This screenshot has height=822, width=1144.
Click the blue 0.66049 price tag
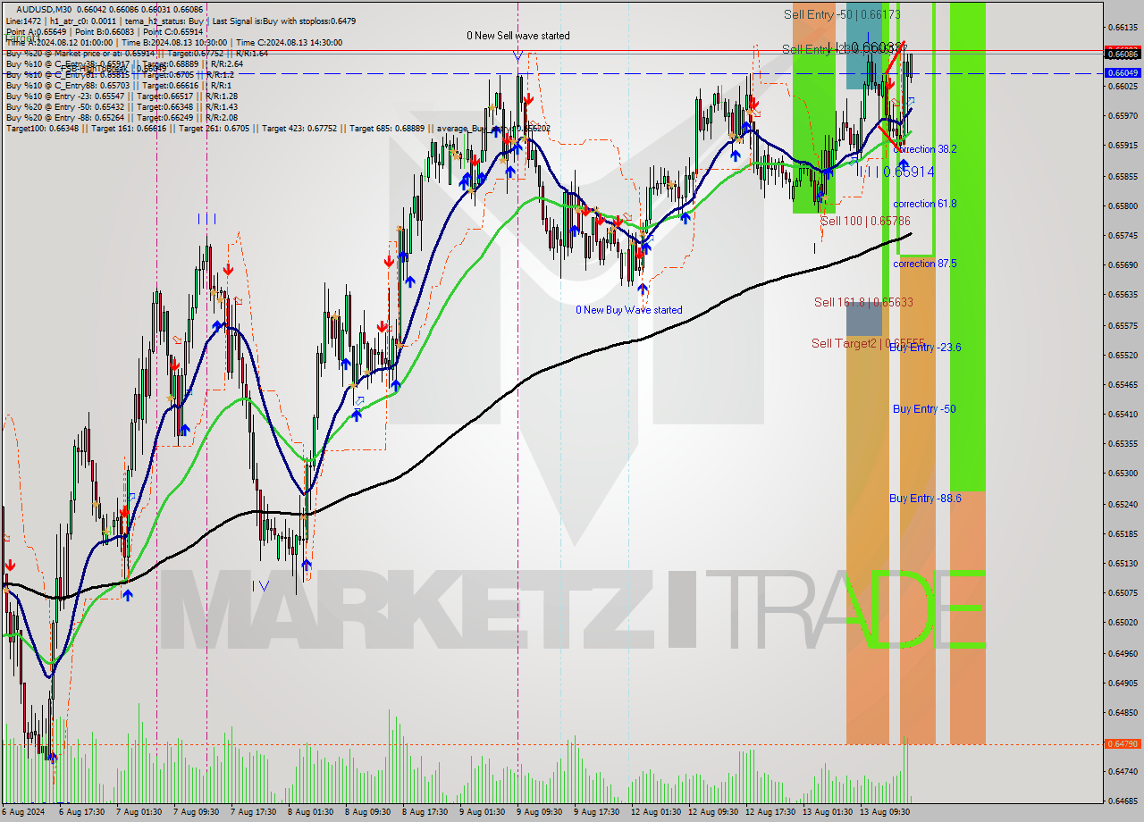[x=1123, y=72]
